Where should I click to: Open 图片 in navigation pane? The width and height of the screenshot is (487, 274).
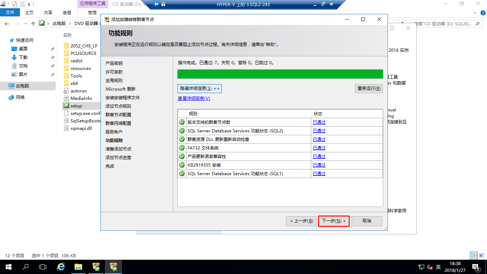click(x=20, y=75)
